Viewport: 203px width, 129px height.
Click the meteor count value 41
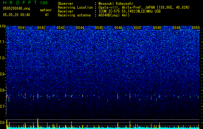[47, 15]
